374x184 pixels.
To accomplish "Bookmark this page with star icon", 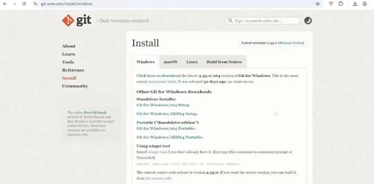I will pyautogui.click(x=318, y=4).
